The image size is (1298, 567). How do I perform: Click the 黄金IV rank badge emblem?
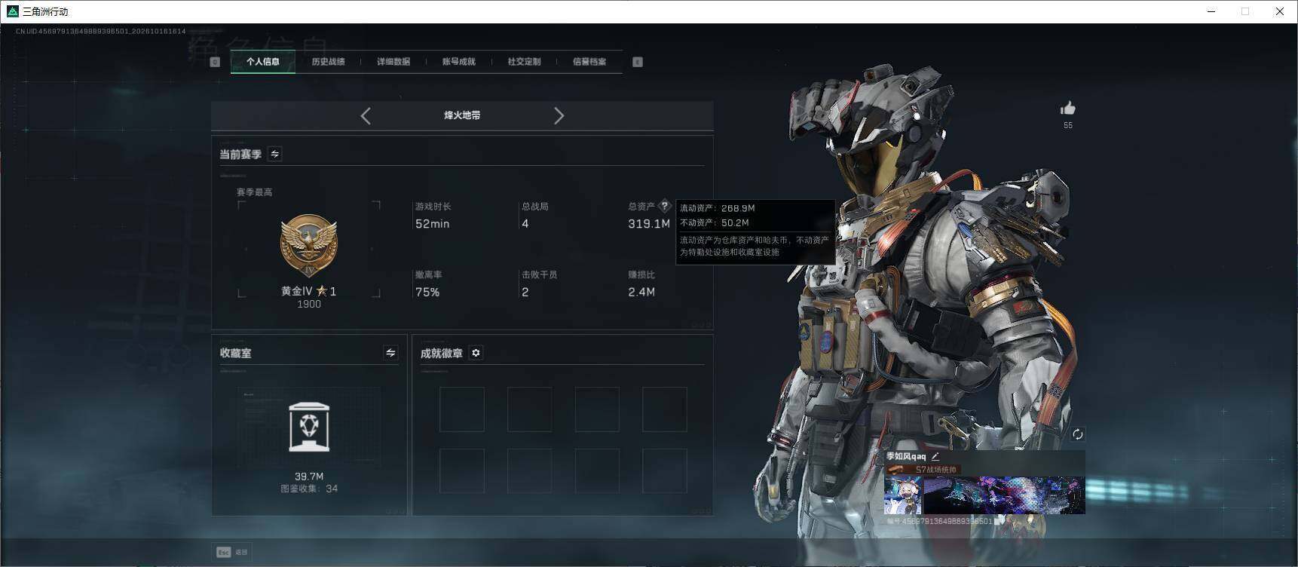(x=309, y=246)
